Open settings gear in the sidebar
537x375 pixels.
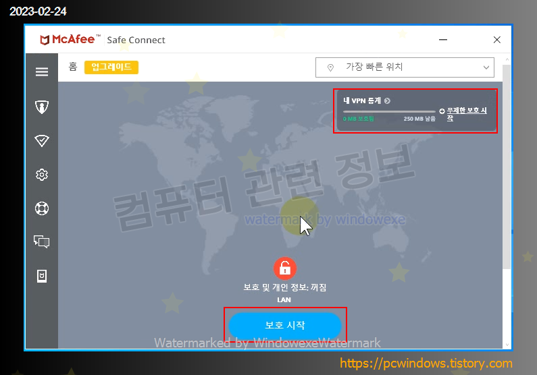point(42,175)
